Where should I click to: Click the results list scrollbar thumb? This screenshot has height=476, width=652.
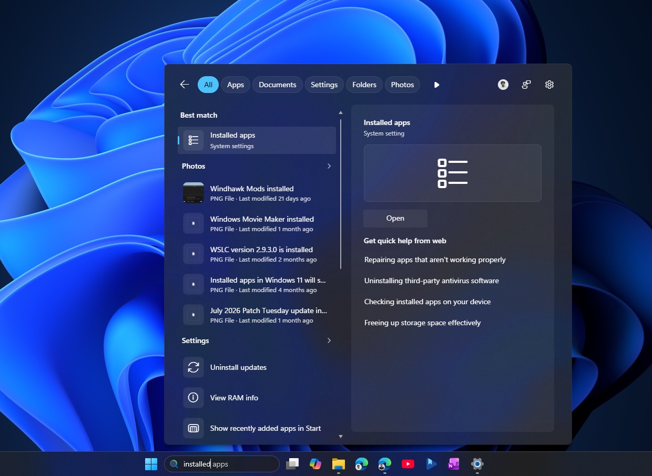341,194
